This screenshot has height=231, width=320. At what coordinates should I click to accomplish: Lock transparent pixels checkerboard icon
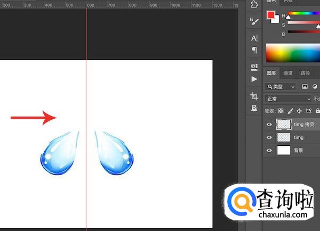click(x=281, y=111)
